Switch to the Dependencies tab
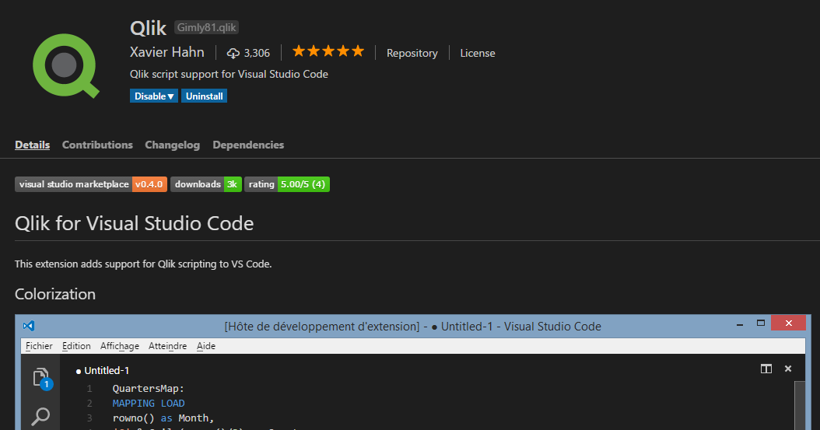Image resolution: width=820 pixels, height=430 pixels. [x=248, y=145]
